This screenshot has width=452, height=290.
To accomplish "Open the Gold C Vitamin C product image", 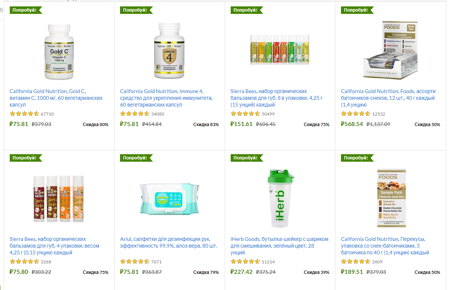I will tap(59, 52).
